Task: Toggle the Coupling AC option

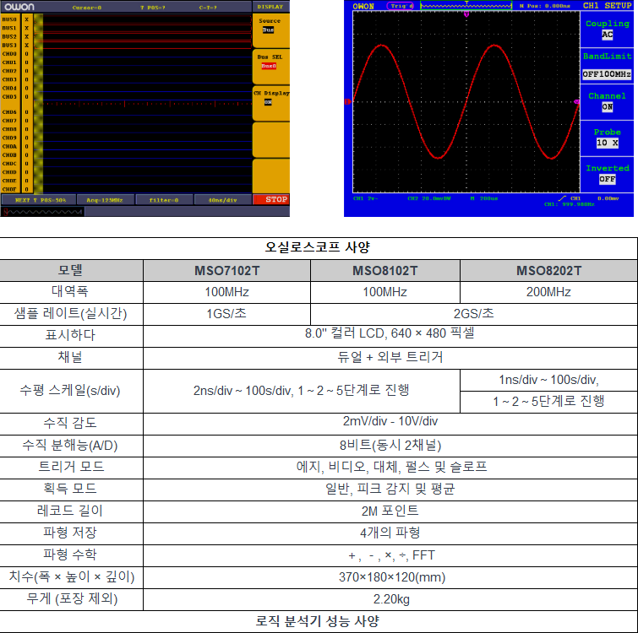Action: (x=607, y=30)
